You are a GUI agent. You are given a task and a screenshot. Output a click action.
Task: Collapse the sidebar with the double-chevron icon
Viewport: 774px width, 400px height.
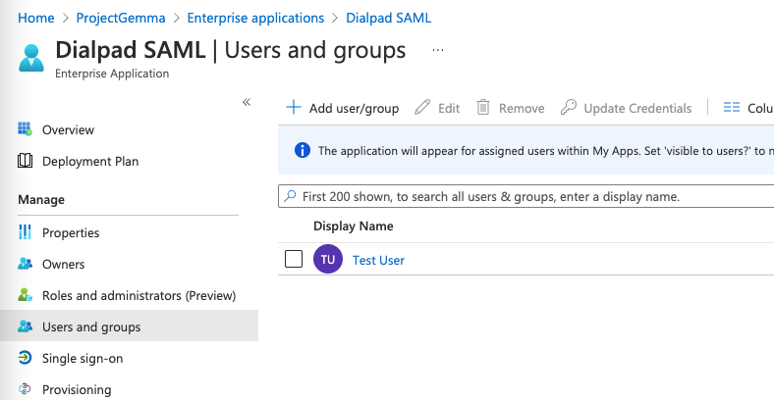(x=247, y=102)
